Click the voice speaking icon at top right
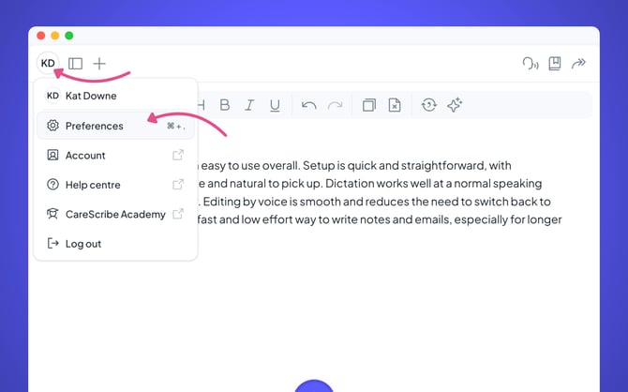 (x=531, y=64)
